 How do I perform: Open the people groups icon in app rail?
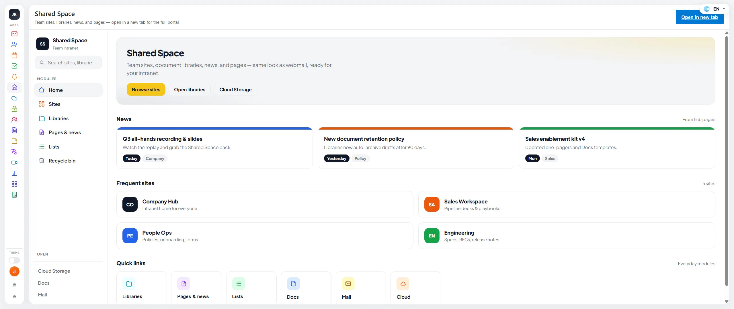coord(14,120)
